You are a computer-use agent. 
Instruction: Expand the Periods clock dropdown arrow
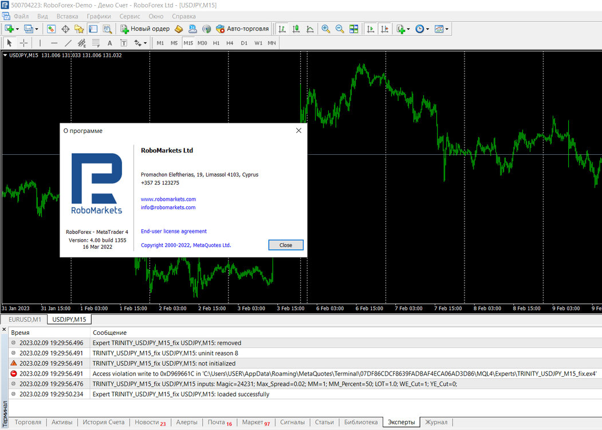click(x=427, y=29)
